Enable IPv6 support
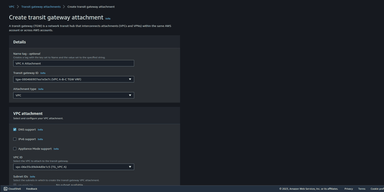 [x=15, y=139]
